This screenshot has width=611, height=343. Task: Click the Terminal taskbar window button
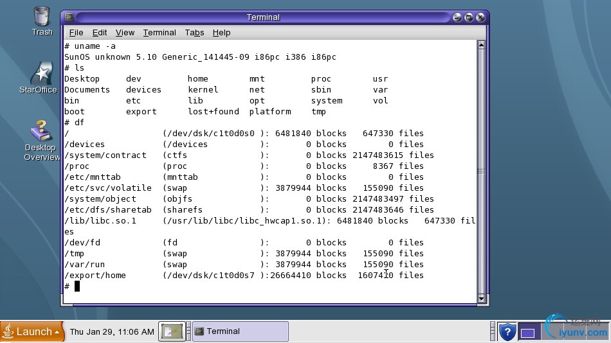pyautogui.click(x=241, y=331)
